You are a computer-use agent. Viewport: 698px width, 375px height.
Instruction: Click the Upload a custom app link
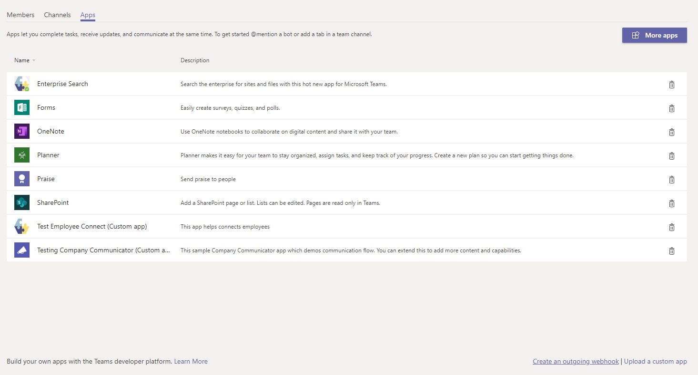pyautogui.click(x=656, y=361)
